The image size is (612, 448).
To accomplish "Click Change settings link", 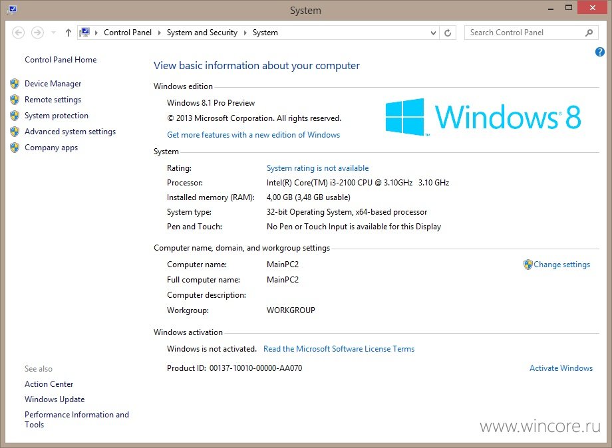I will tap(561, 265).
